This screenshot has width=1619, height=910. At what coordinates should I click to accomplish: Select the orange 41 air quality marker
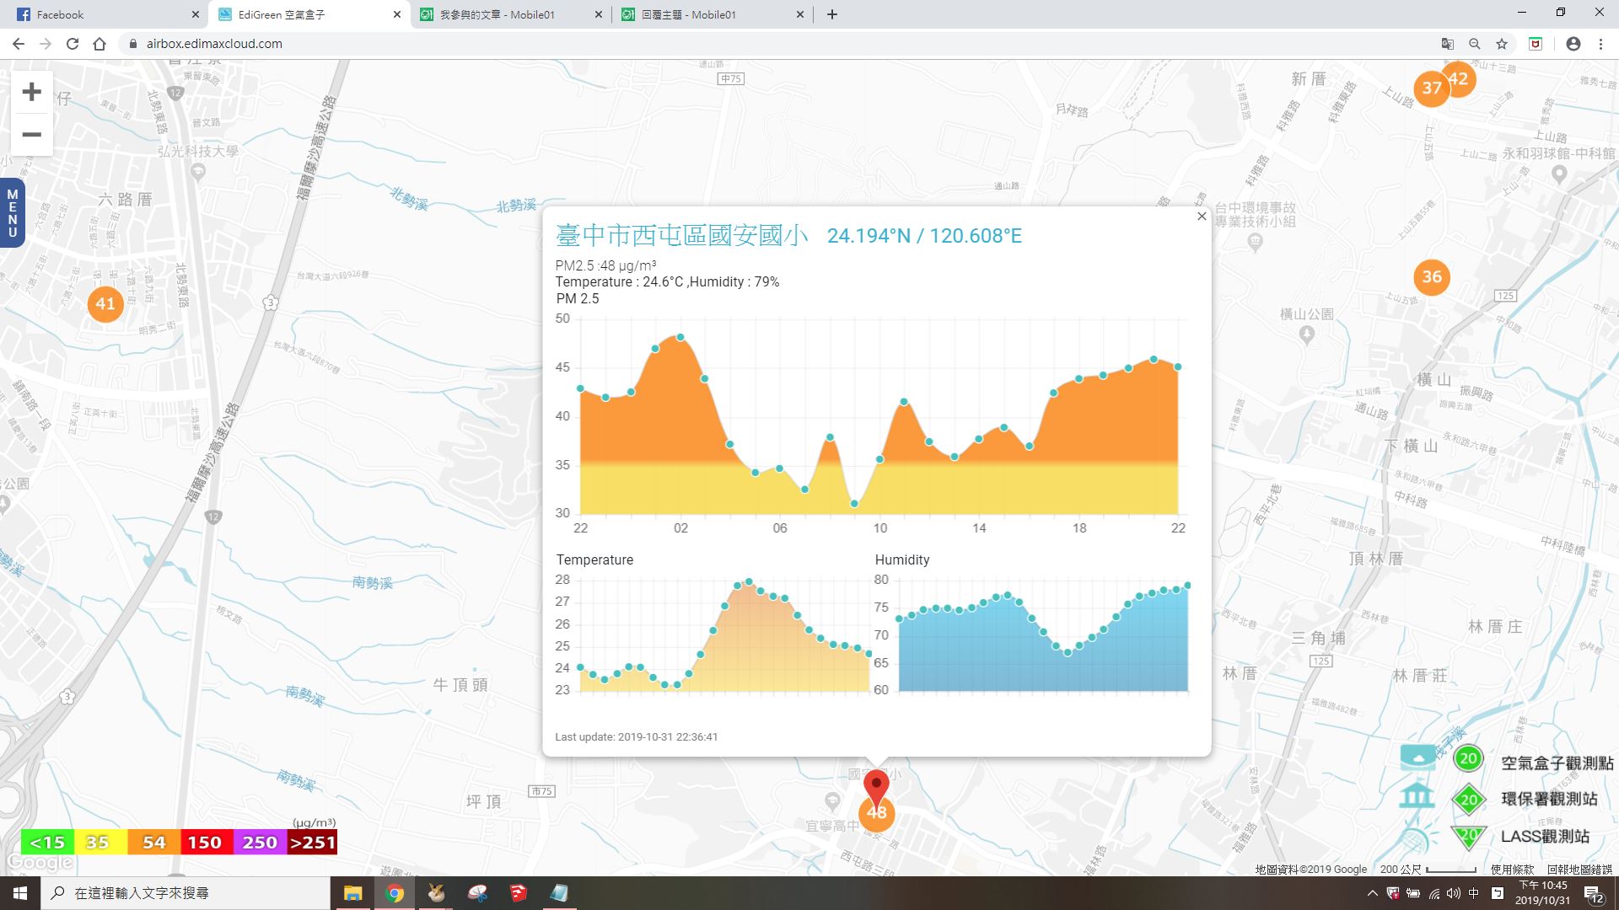(105, 304)
